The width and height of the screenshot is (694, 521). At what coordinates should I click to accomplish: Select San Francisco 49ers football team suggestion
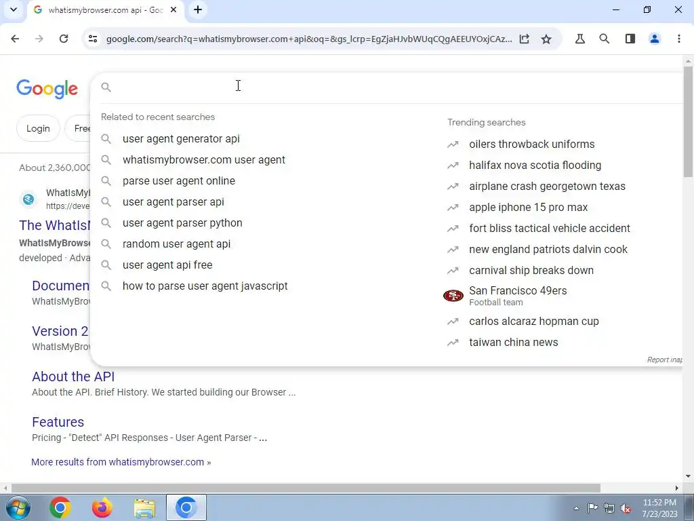[518, 296]
